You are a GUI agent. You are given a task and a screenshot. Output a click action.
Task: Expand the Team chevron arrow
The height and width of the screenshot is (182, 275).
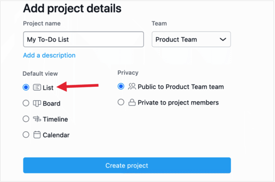click(223, 39)
